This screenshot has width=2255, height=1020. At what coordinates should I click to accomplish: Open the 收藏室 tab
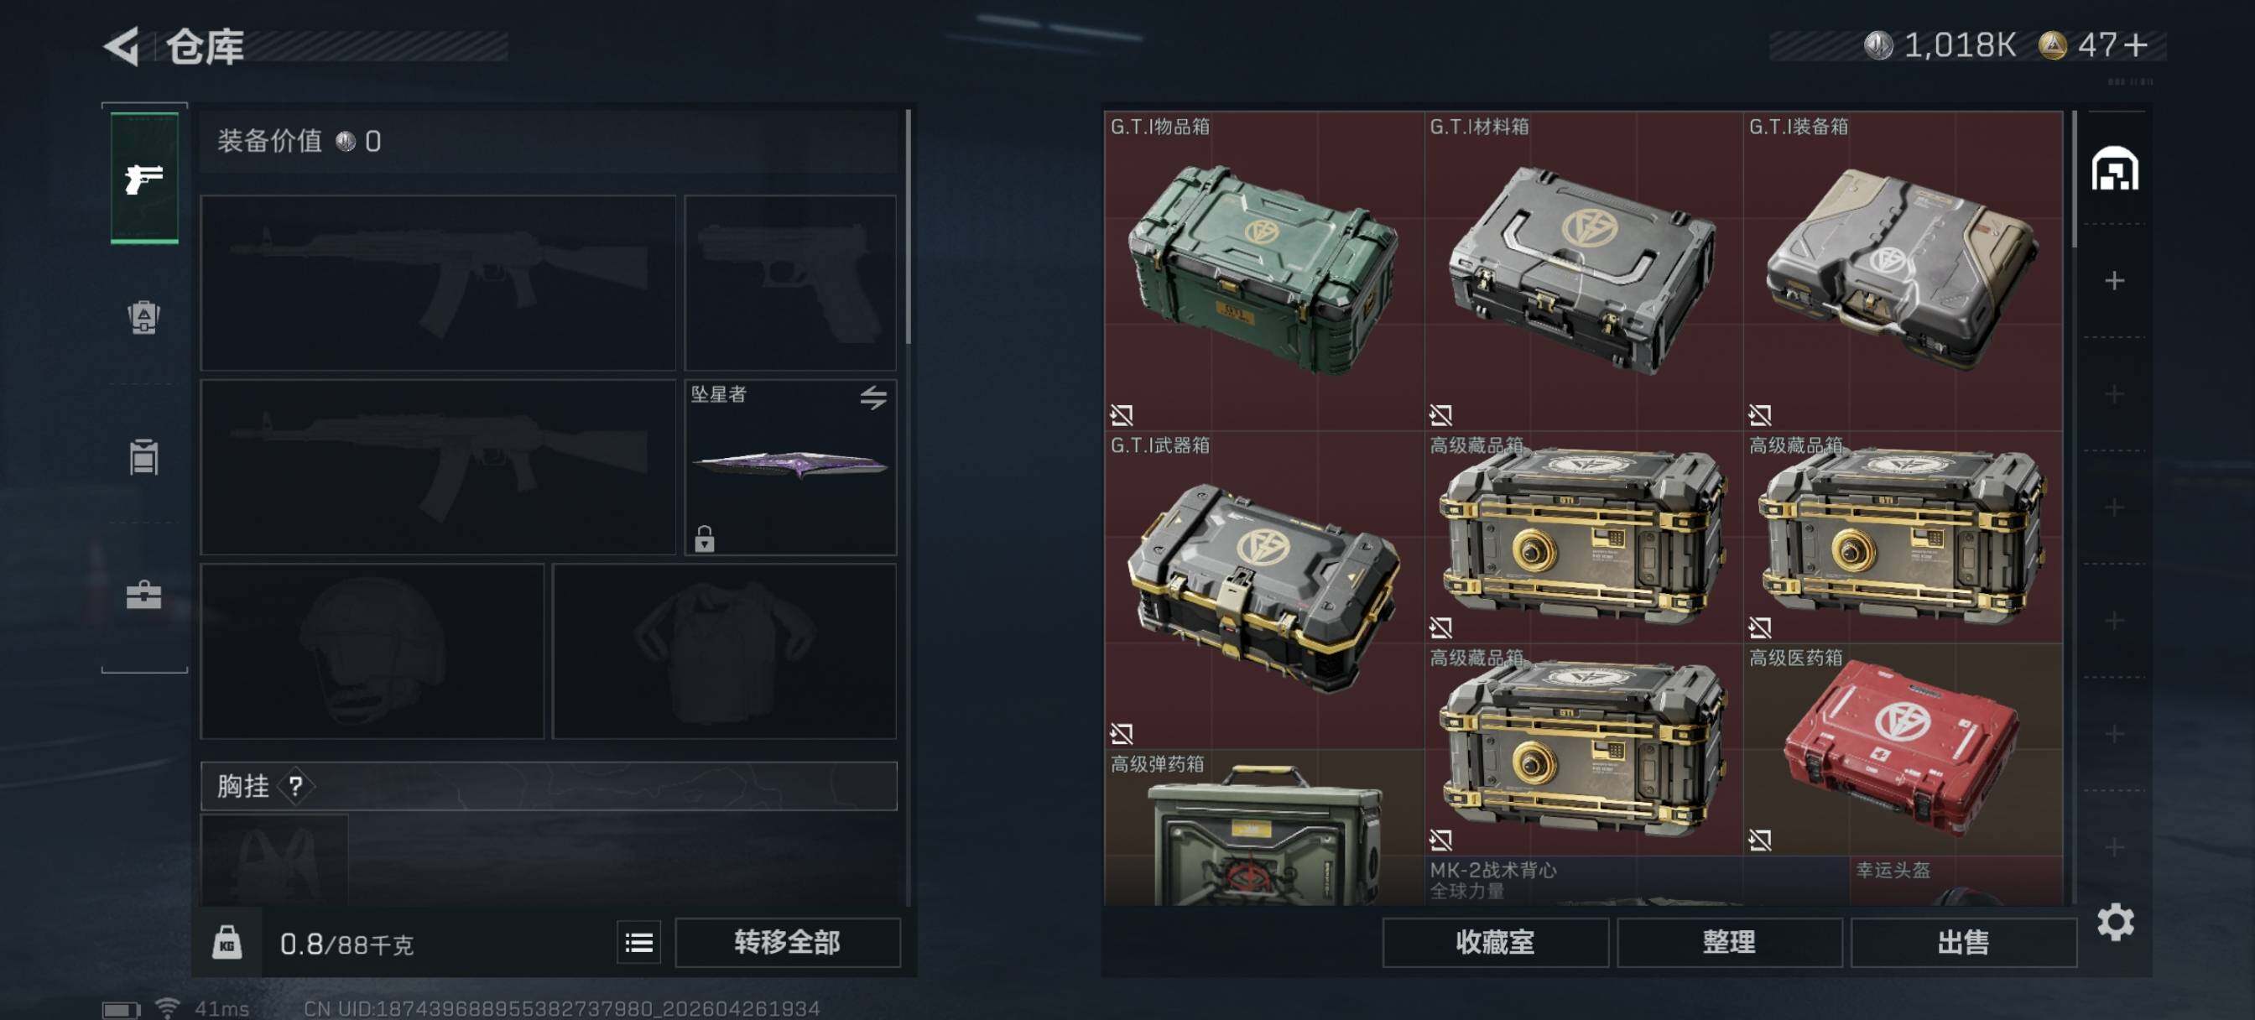coord(1495,943)
